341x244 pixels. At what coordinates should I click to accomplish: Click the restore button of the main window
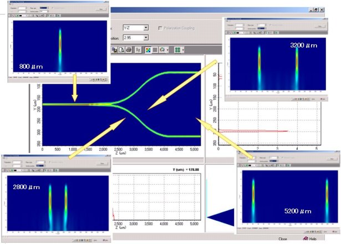316,9
